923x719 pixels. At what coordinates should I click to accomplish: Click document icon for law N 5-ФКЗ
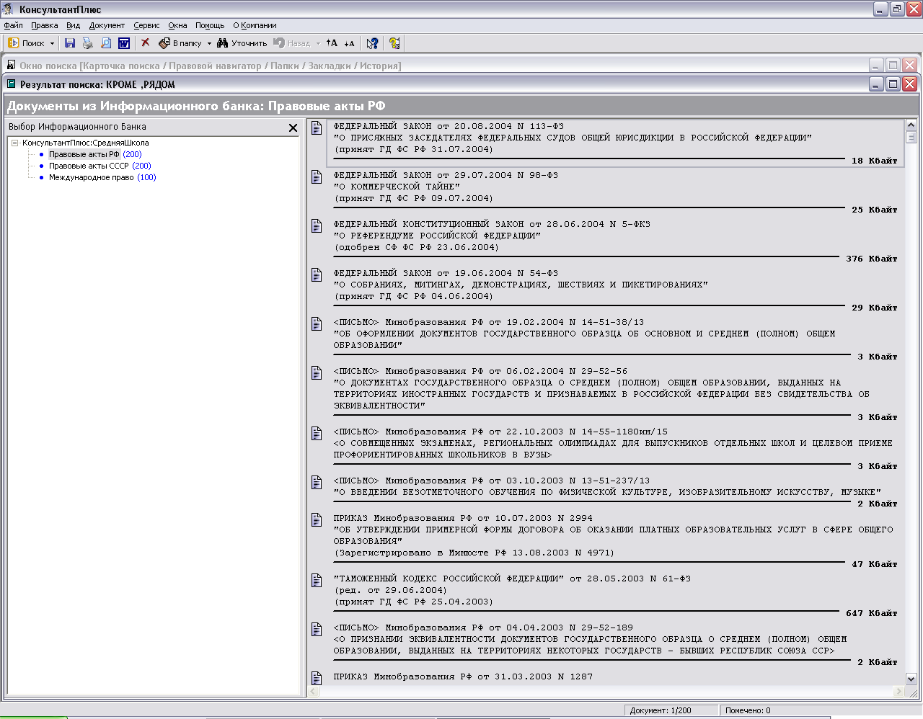click(317, 226)
